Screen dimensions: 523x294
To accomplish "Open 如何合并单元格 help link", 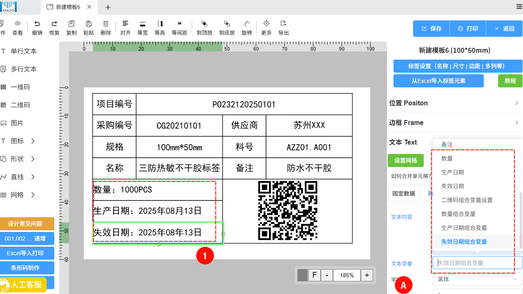I will point(411,176).
